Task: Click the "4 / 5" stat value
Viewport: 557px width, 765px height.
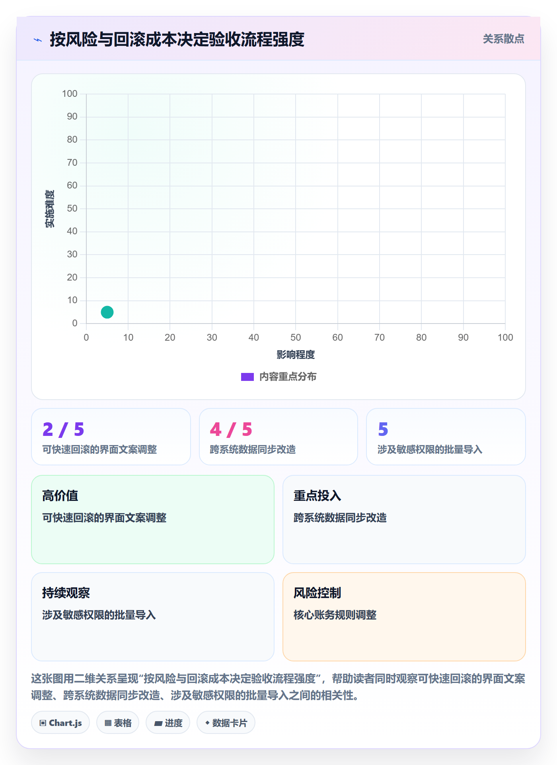Action: pyautogui.click(x=231, y=430)
